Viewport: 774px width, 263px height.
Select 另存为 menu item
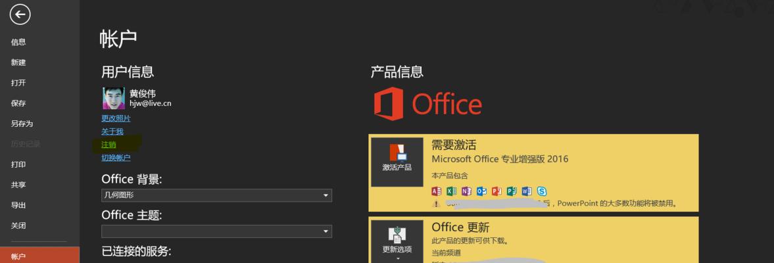(22, 124)
